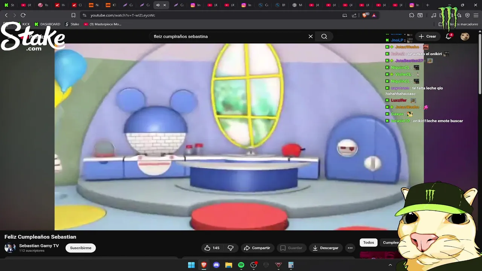The height and width of the screenshot is (271, 482).
Task: Mute the active tab via speaker icon
Action: point(158,5)
